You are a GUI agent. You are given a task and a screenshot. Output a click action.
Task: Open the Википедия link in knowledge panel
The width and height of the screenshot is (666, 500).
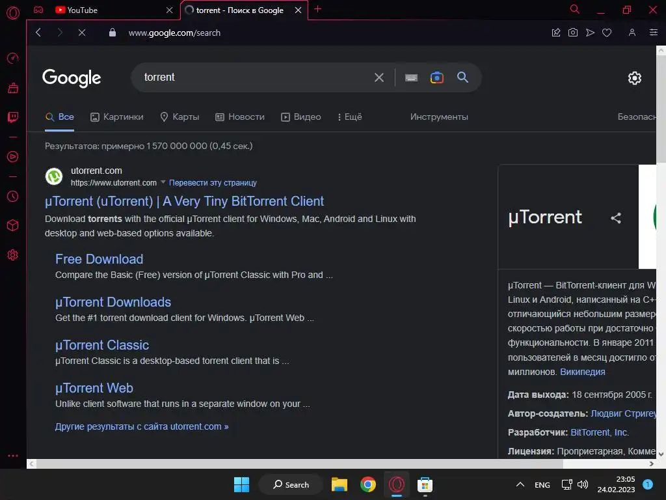coord(582,372)
